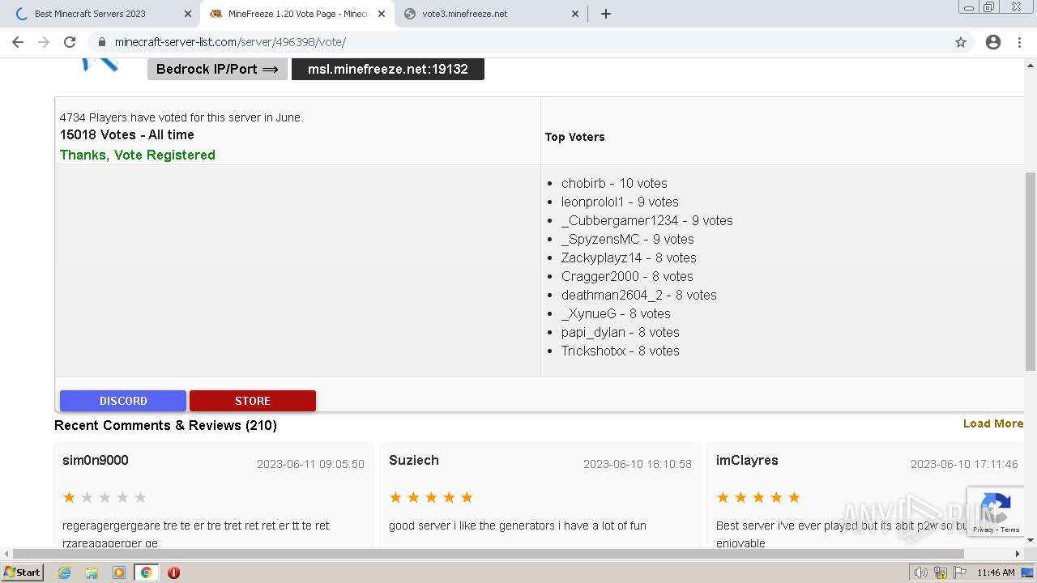Screen dimensions: 1037x583
Task: Click the browser forward arrow
Action: tap(44, 42)
